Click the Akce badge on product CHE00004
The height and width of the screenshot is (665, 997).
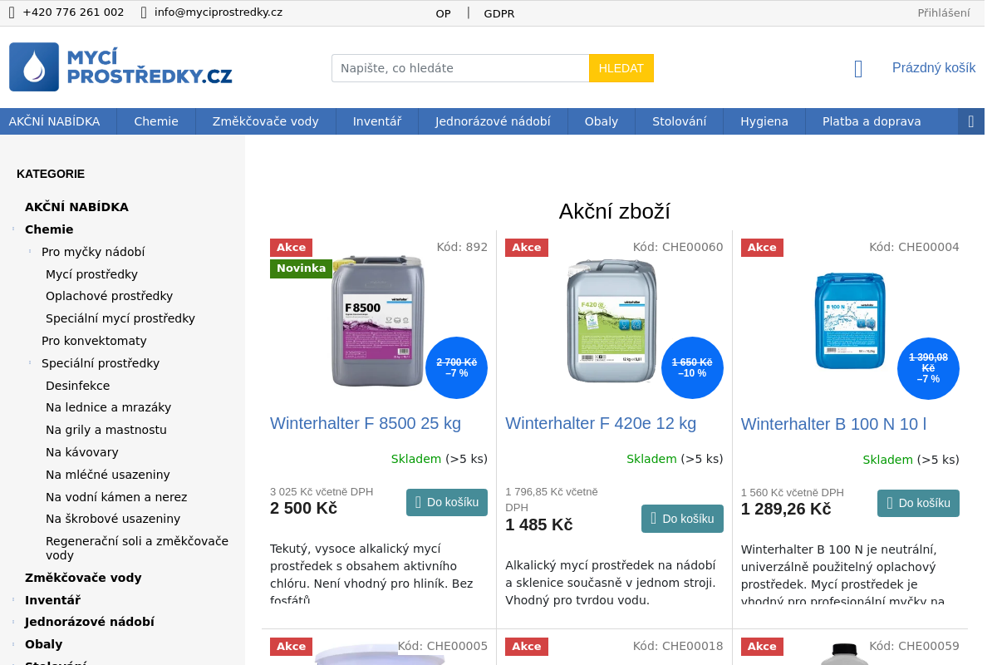click(762, 248)
